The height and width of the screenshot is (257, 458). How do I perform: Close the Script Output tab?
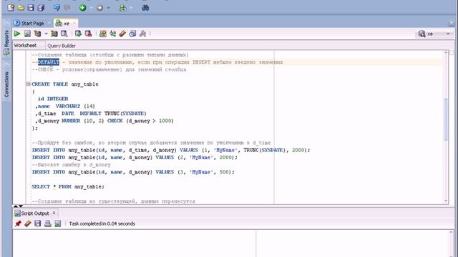pyautogui.click(x=54, y=213)
